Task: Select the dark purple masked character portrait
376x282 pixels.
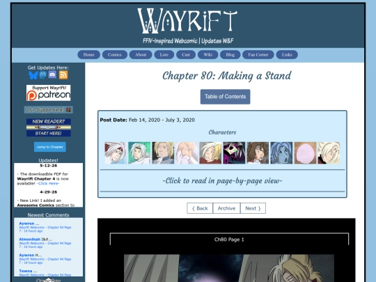Action: point(234,153)
